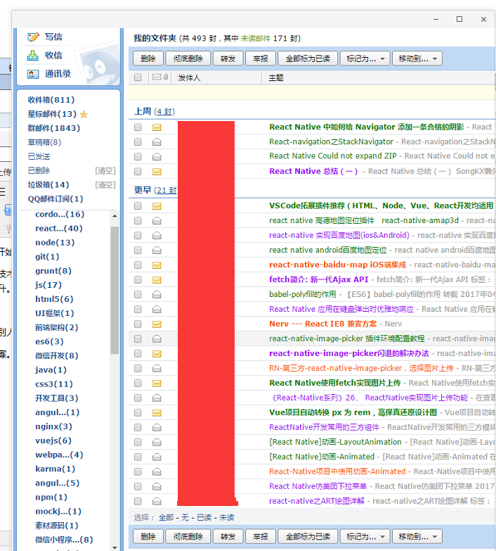This screenshot has height=551, width=496.
Task: Click the envelope icon in the column header
Action: pyautogui.click(x=157, y=77)
